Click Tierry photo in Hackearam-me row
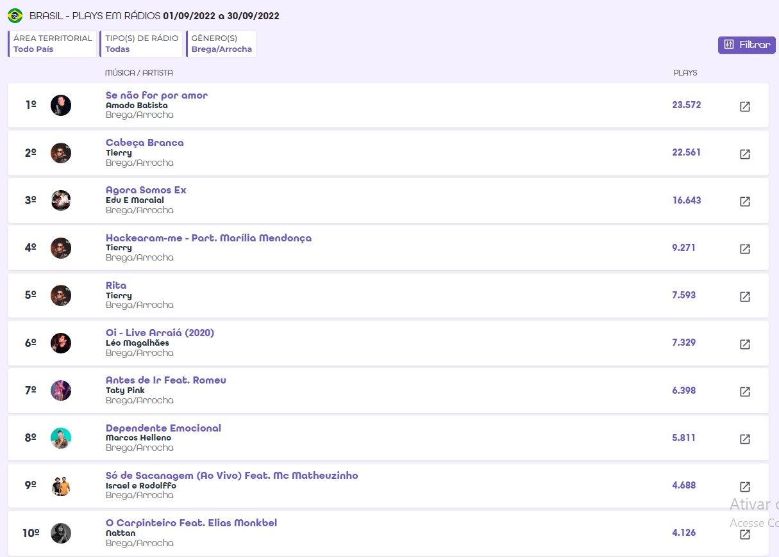Image resolution: width=779 pixels, height=557 pixels. tap(61, 248)
